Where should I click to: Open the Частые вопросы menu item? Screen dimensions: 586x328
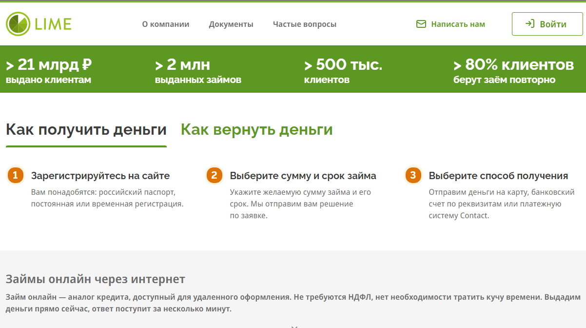pyautogui.click(x=305, y=24)
